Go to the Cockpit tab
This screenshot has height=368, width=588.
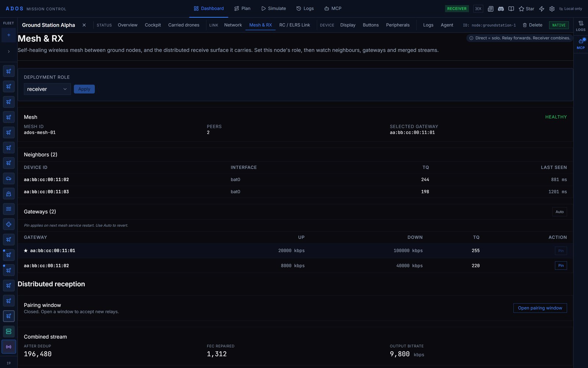pyautogui.click(x=153, y=25)
